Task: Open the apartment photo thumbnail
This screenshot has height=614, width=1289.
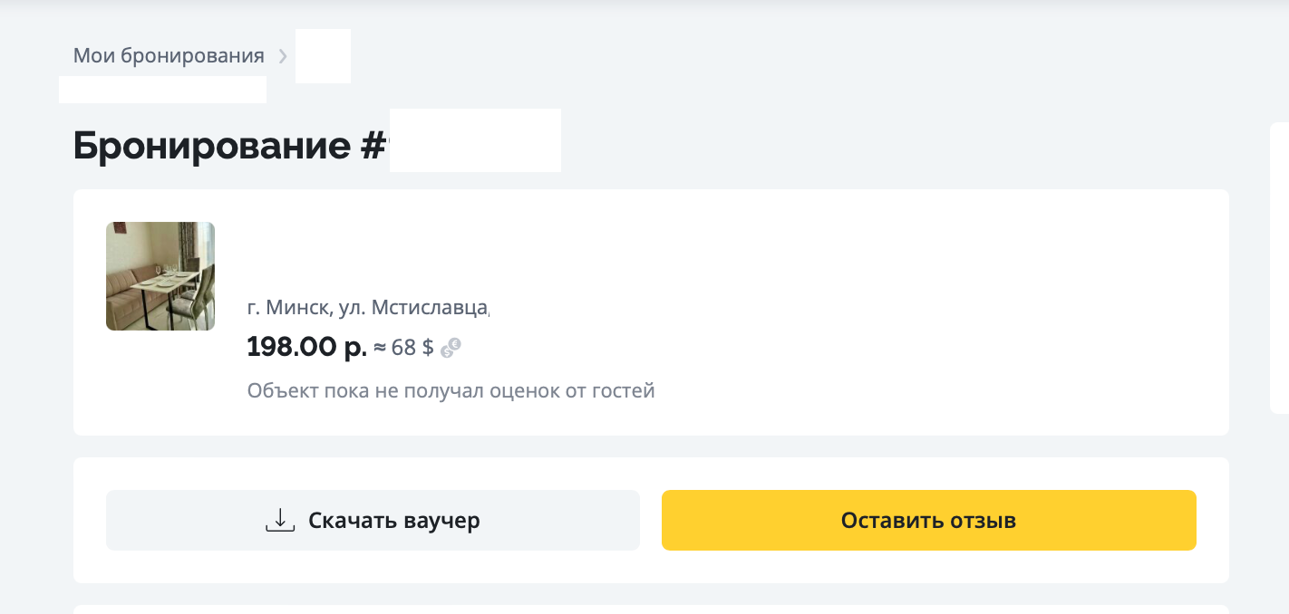Action: [x=160, y=276]
